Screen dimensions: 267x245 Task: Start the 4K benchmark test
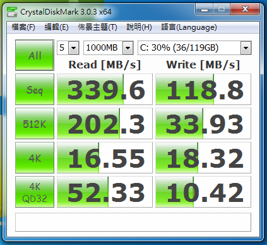(x=35, y=158)
